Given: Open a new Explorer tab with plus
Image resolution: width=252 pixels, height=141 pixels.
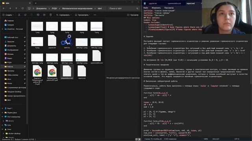Looking at the screenshot, I should (x=36, y=3).
